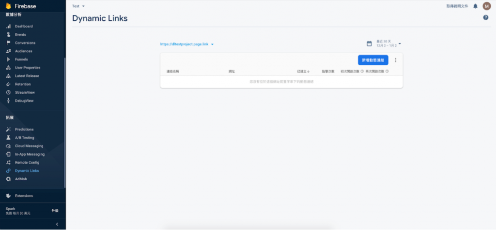This screenshot has width=496, height=230.
Task: Open the three-dot more options menu
Action: [x=395, y=60]
